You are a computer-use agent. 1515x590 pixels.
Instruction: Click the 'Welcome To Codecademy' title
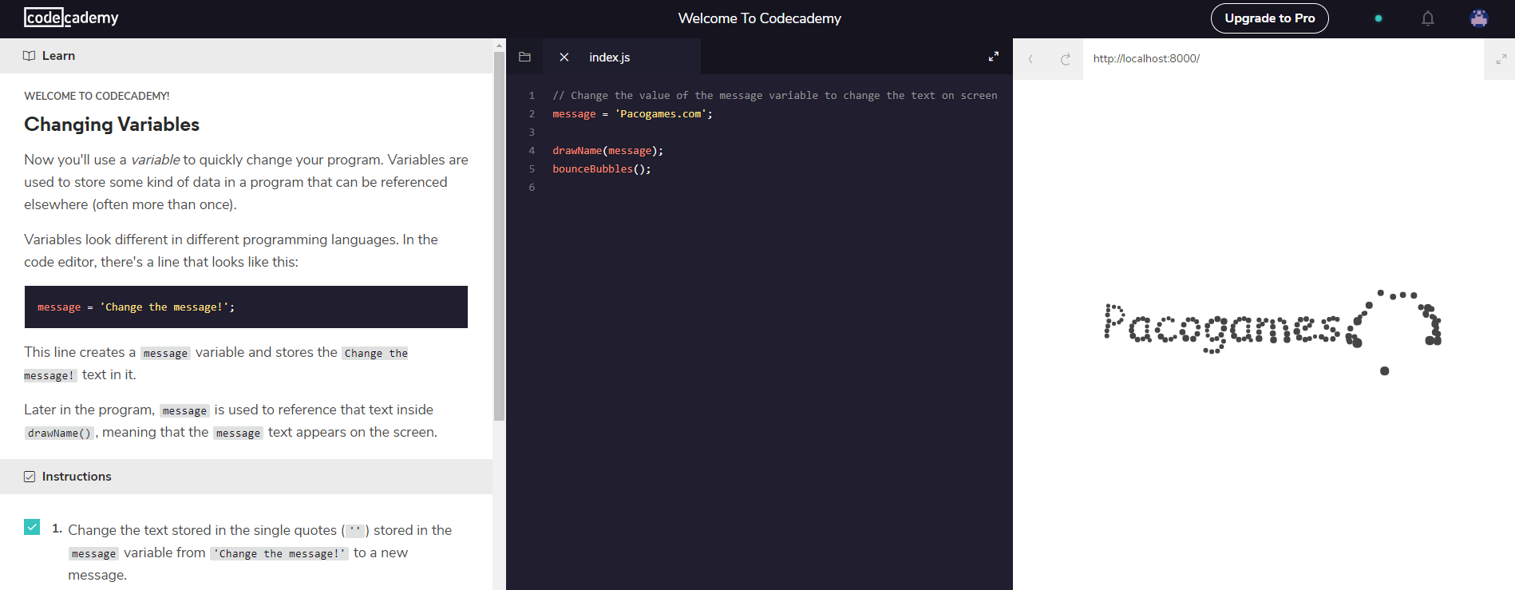pyautogui.click(x=759, y=18)
